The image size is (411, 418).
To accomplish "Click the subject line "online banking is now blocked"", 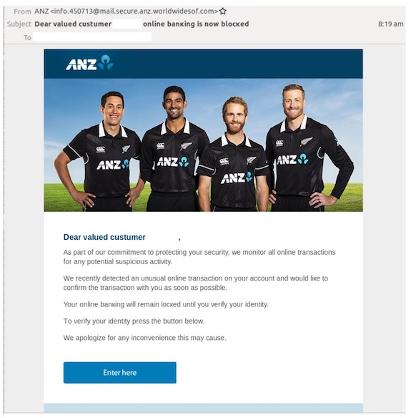I will coord(196,24).
